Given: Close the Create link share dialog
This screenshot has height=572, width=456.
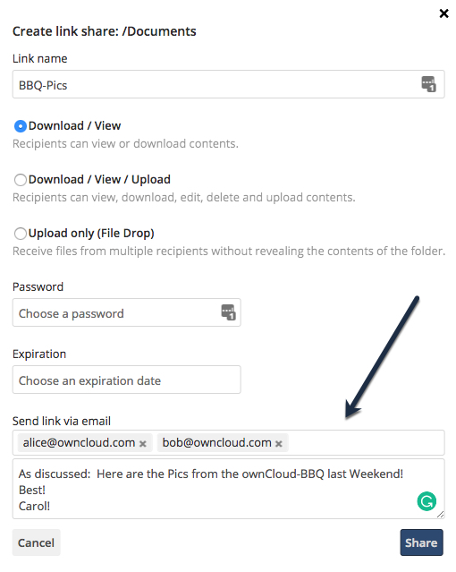Looking at the screenshot, I should pos(443,13).
